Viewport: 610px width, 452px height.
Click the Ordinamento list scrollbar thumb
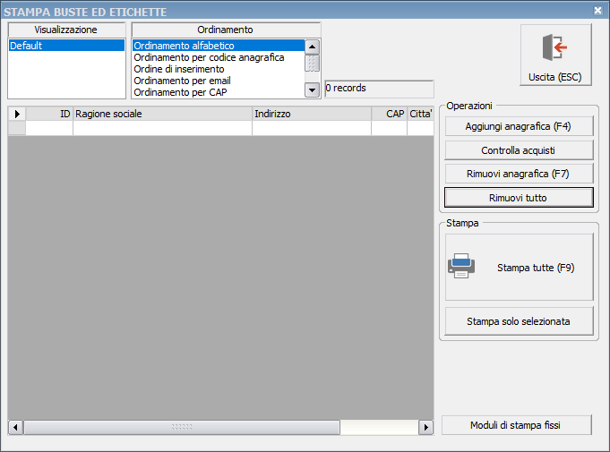pos(312,63)
